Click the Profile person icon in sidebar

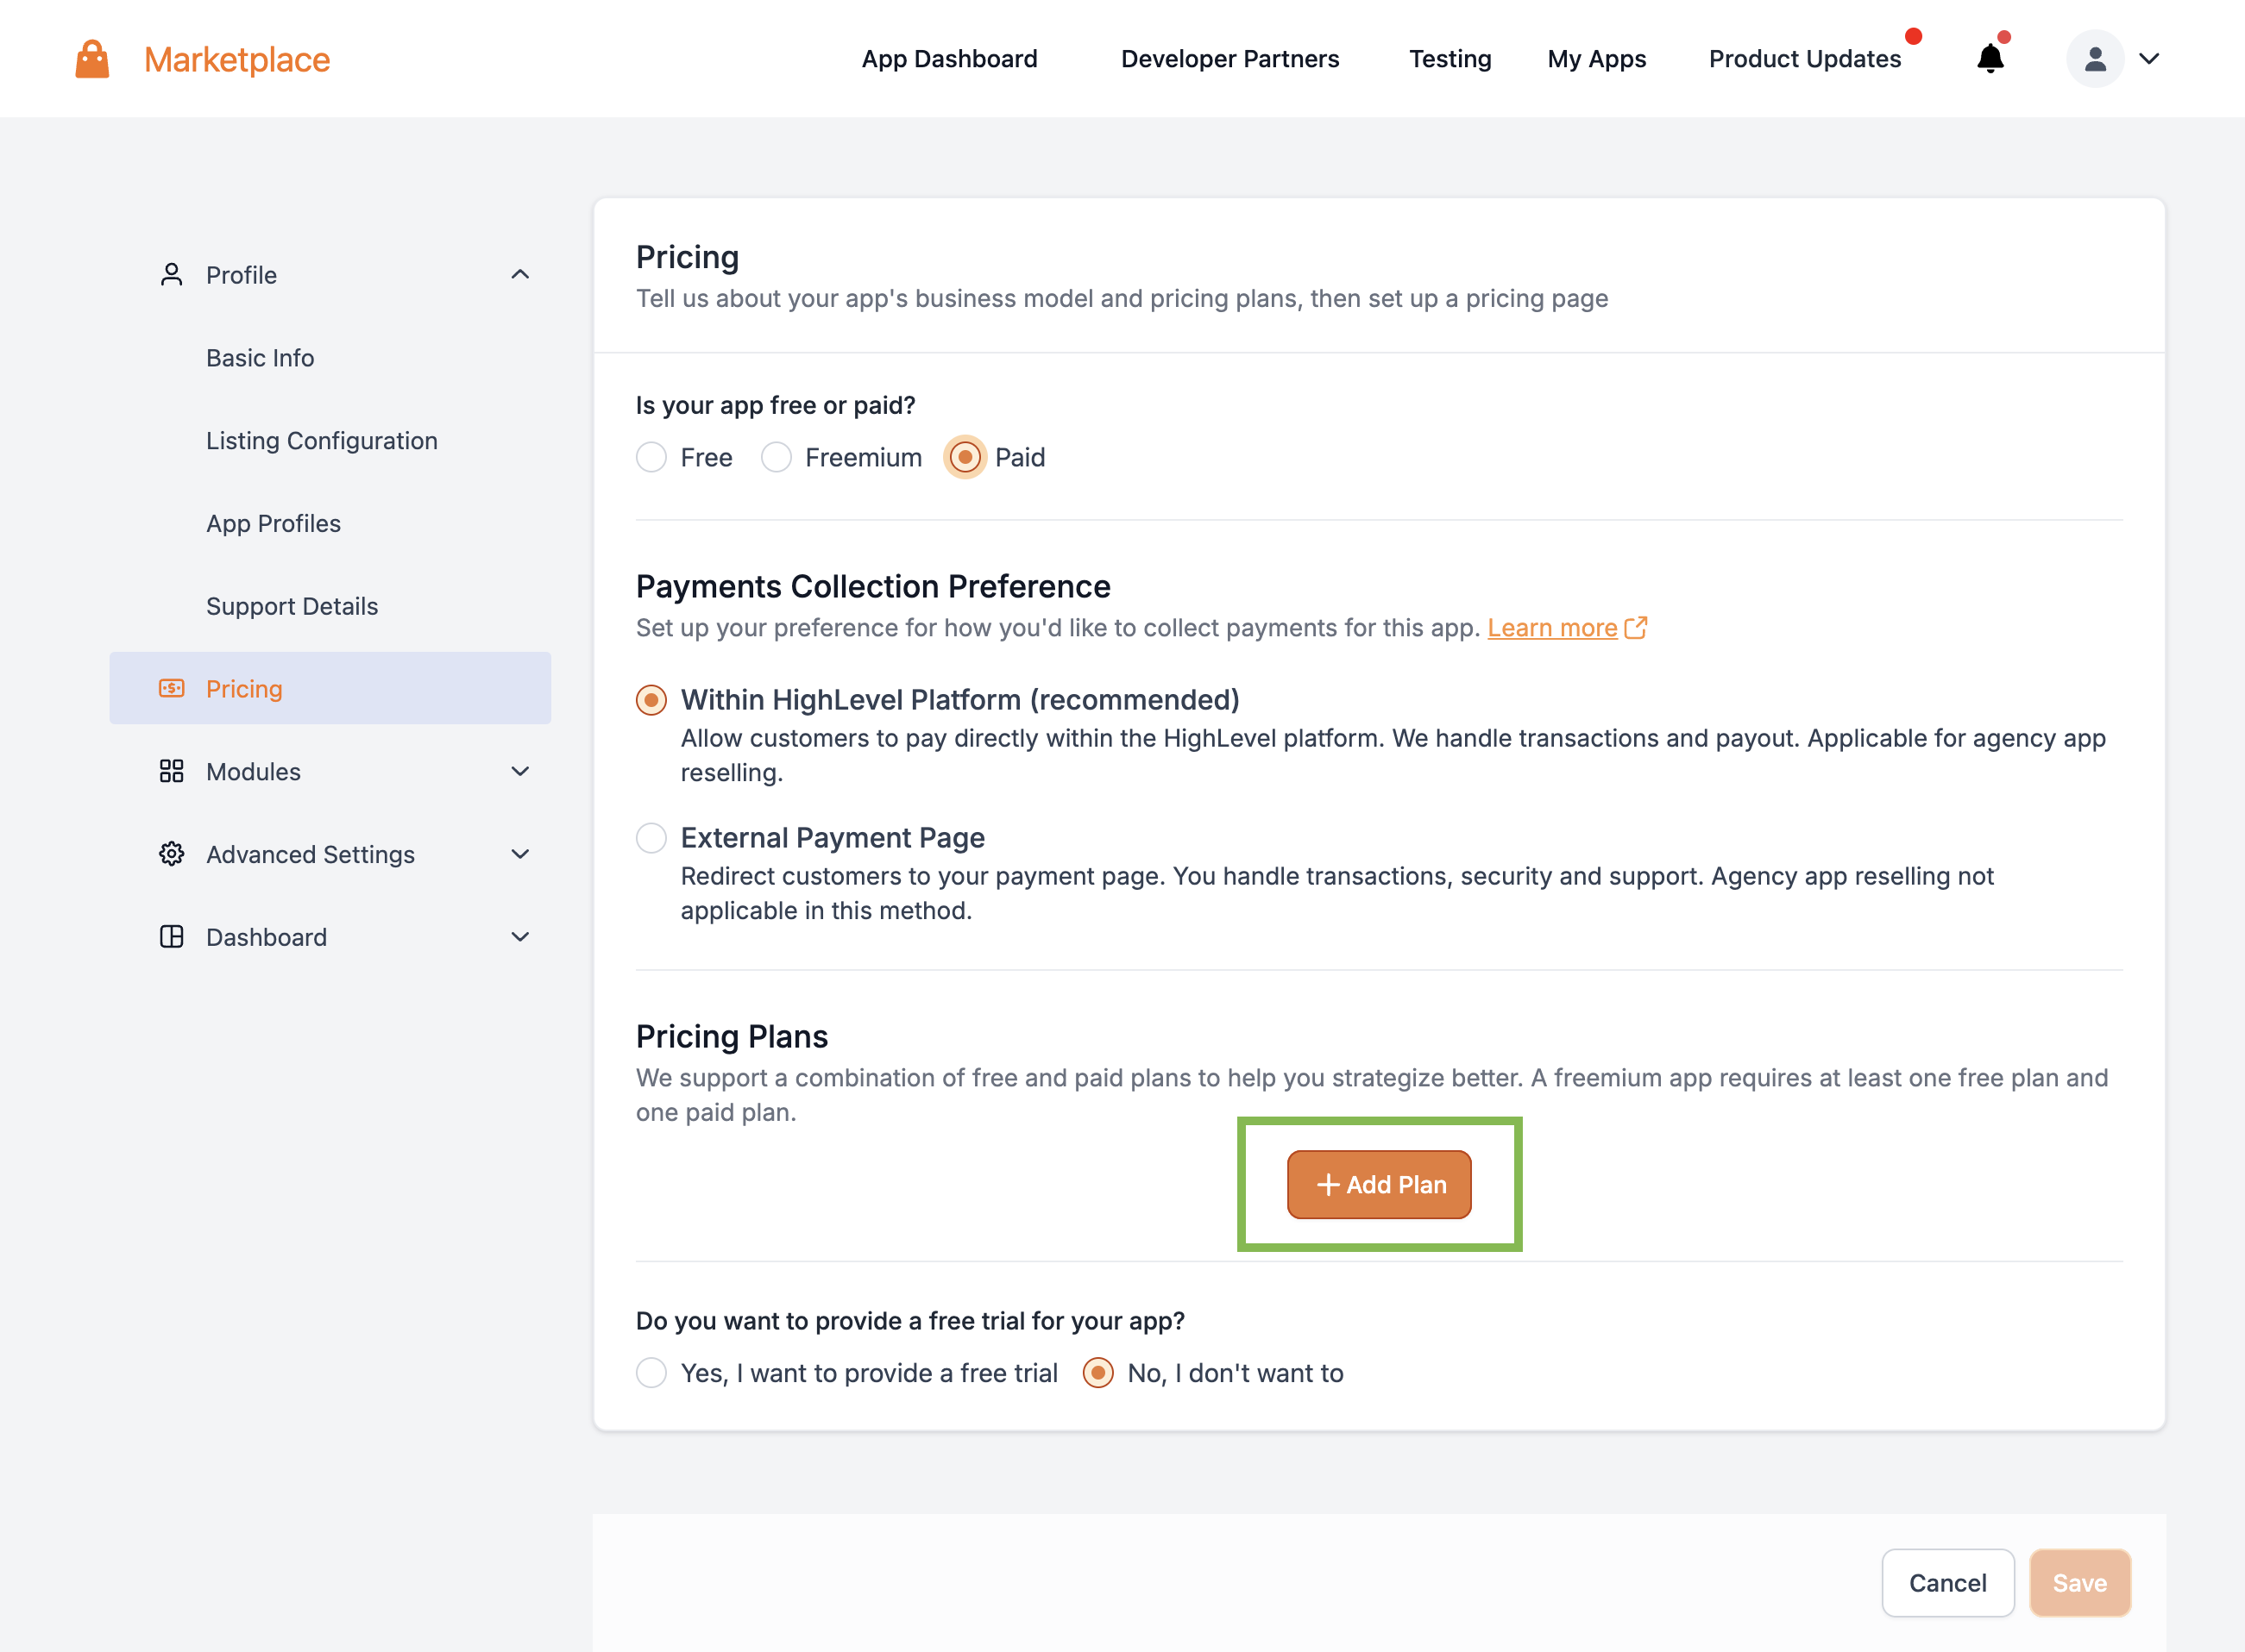[x=171, y=275]
